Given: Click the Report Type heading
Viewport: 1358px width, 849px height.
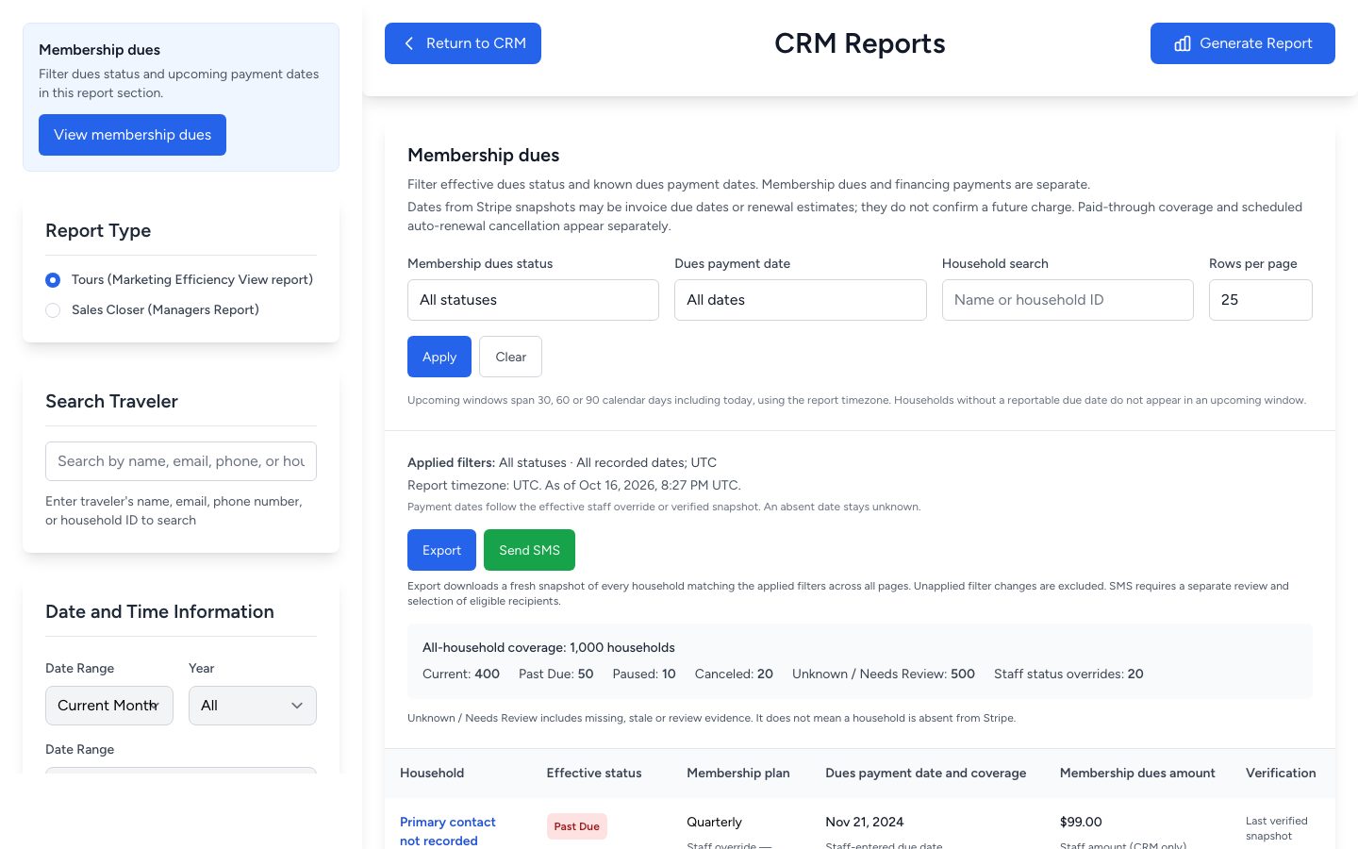Looking at the screenshot, I should pyautogui.click(x=98, y=231).
